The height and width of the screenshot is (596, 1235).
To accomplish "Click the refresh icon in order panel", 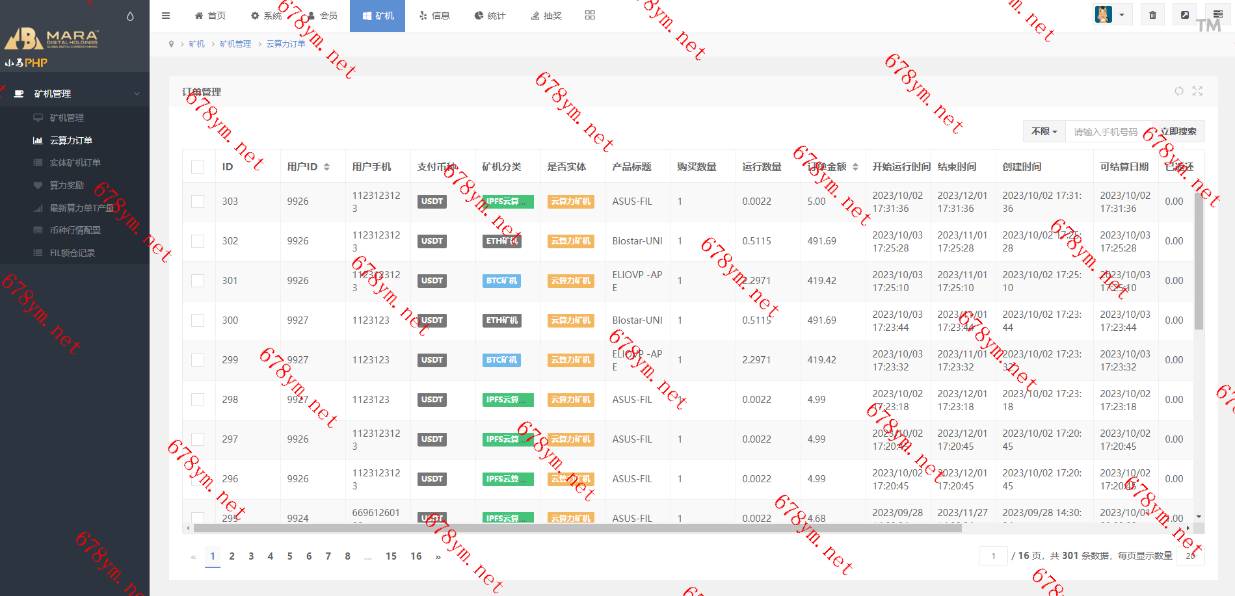I will tap(1178, 92).
